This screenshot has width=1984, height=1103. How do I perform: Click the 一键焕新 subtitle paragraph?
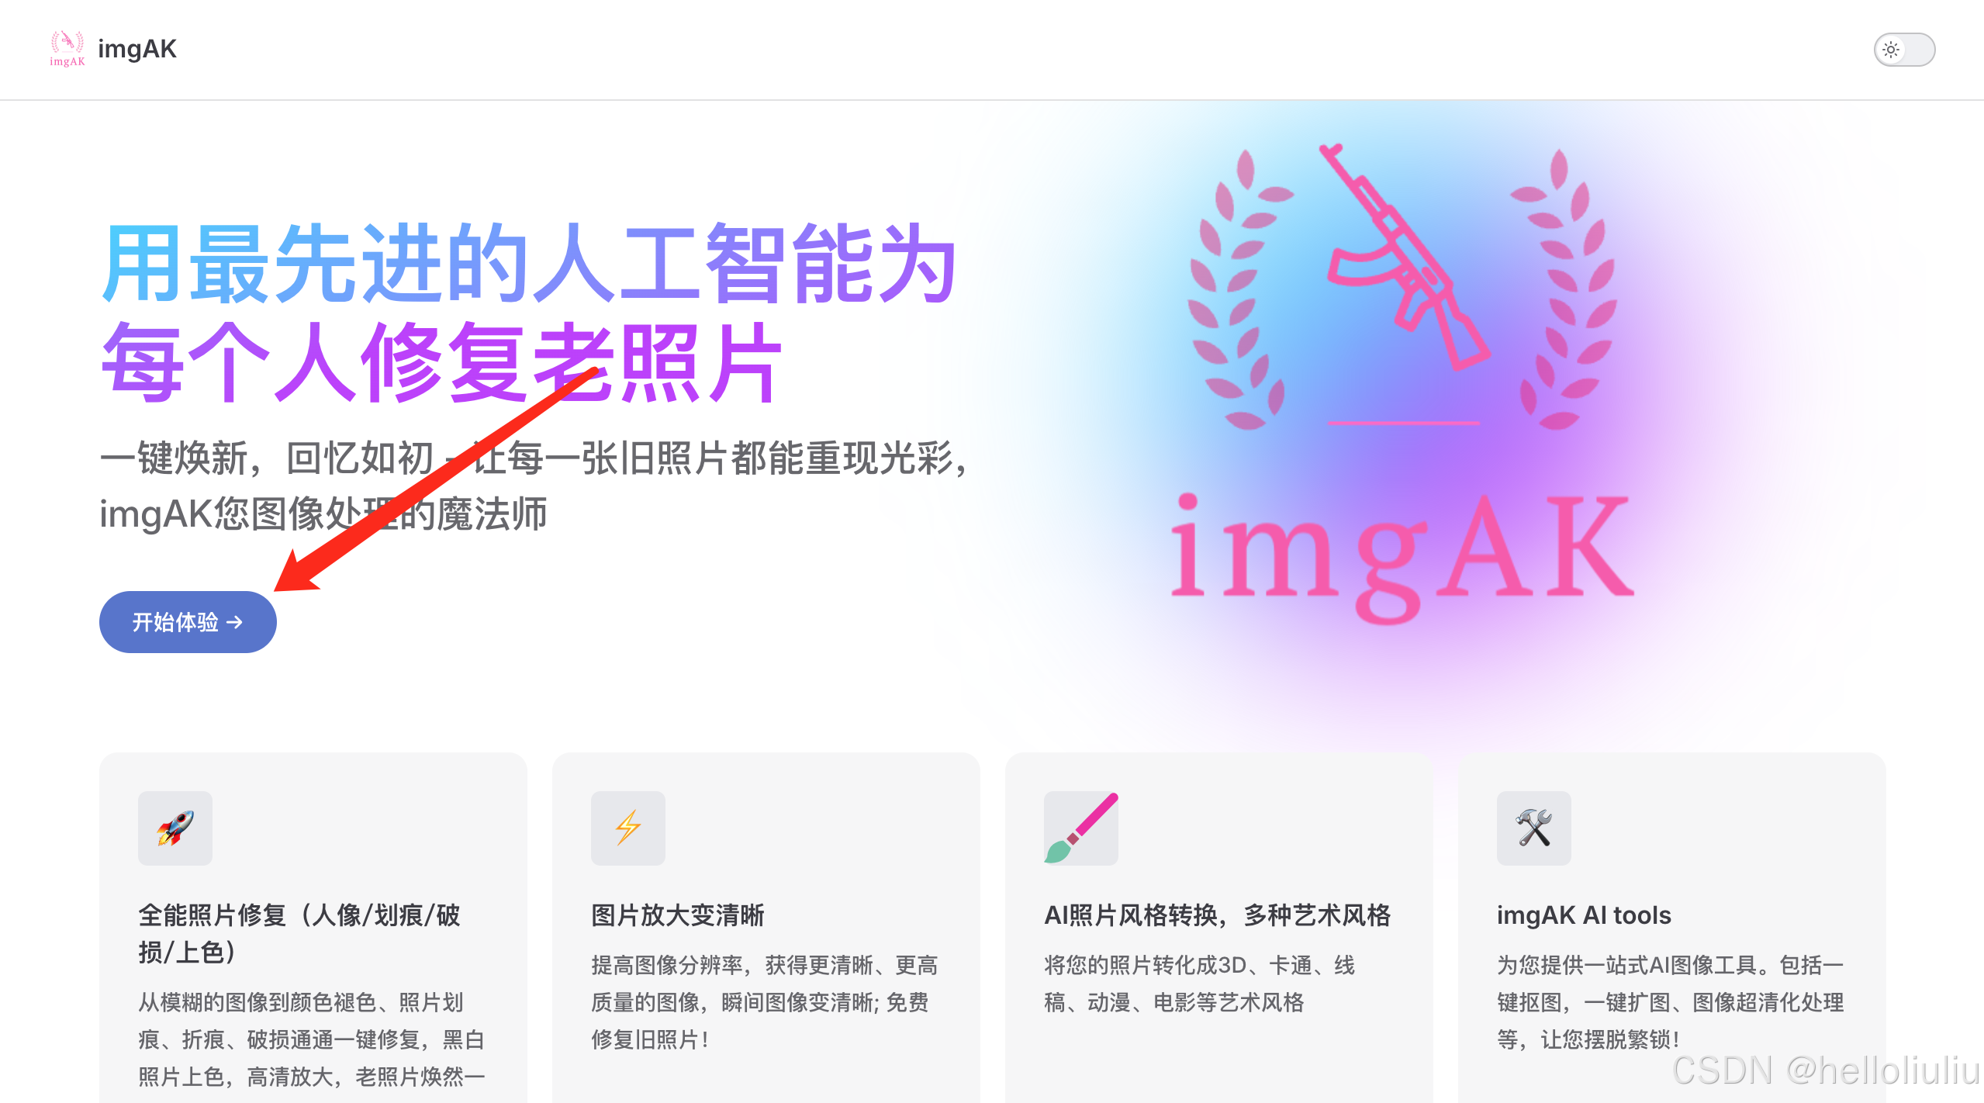tap(535, 486)
